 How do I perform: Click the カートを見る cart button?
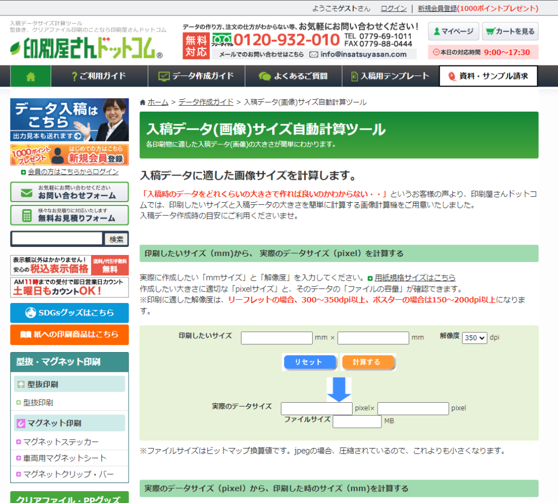510,32
